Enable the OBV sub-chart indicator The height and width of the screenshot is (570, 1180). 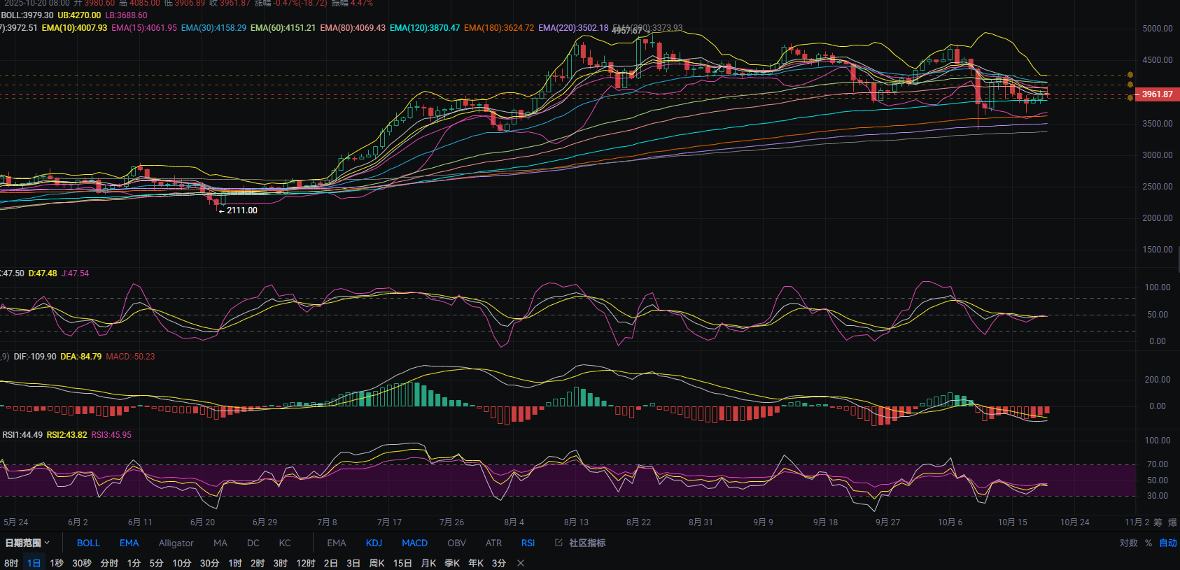456,543
